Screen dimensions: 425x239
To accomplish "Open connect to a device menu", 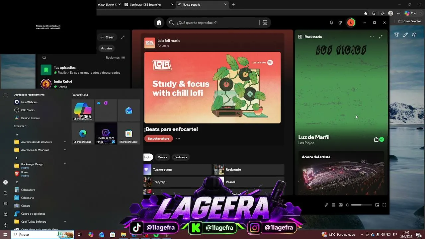I will pos(341,205).
